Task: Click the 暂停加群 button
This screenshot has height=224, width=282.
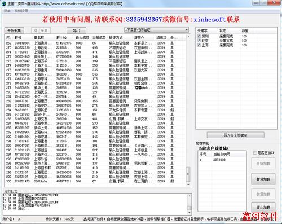Action: pyautogui.click(x=263, y=179)
